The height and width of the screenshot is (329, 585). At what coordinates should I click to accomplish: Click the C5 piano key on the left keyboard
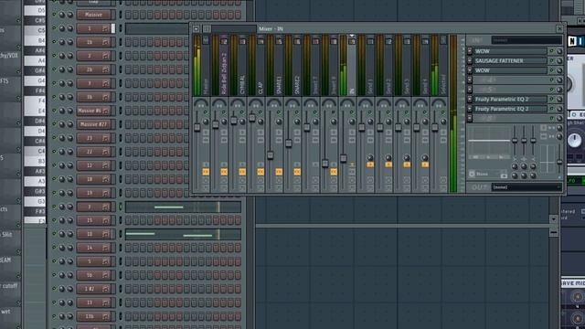[x=35, y=30]
